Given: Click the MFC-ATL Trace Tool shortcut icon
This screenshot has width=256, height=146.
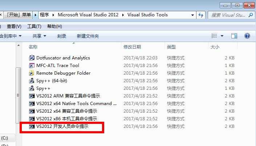Looking at the screenshot, I should 32,66.
